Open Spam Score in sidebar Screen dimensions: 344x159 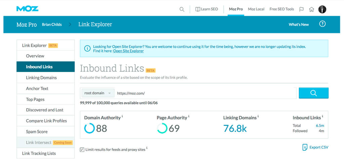click(46, 132)
